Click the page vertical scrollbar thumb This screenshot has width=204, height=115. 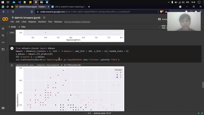point(203,85)
